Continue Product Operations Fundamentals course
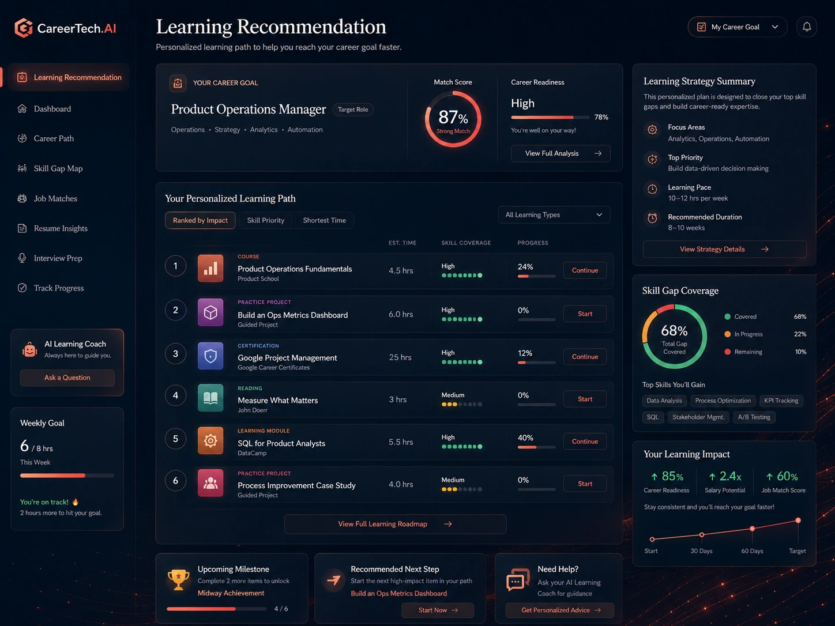This screenshot has height=626, width=835. [585, 270]
